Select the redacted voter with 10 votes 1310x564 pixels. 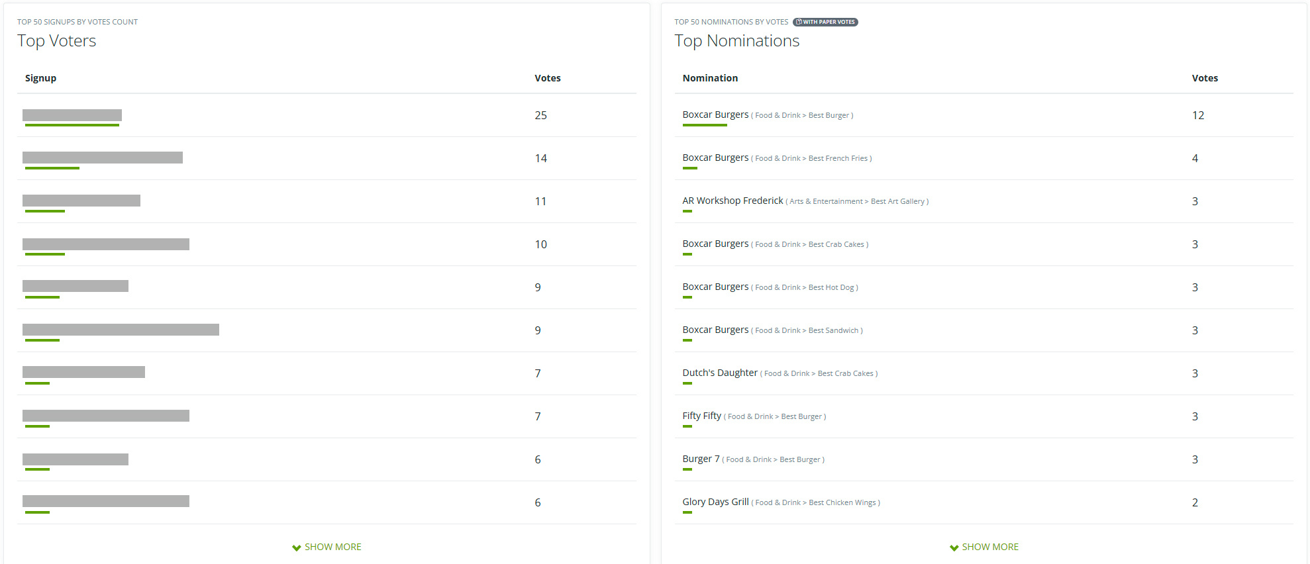click(106, 244)
